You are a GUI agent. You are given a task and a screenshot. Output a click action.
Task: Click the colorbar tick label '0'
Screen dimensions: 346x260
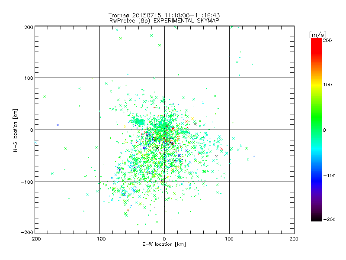[x=324, y=130]
